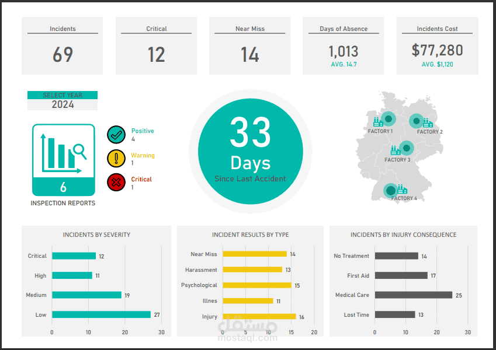This screenshot has height=350, width=496.
Task: Select the Medium severity teal bar
Action: [86, 295]
